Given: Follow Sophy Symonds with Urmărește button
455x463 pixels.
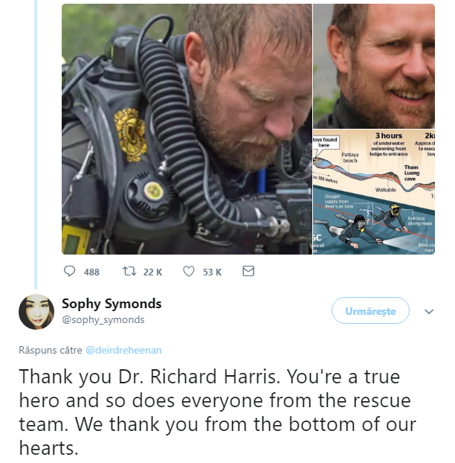Looking at the screenshot, I should click(370, 310).
